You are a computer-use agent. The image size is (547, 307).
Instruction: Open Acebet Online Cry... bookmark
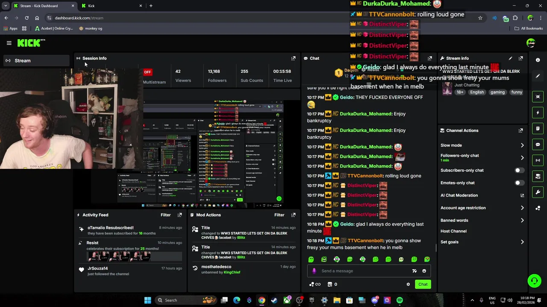54,29
